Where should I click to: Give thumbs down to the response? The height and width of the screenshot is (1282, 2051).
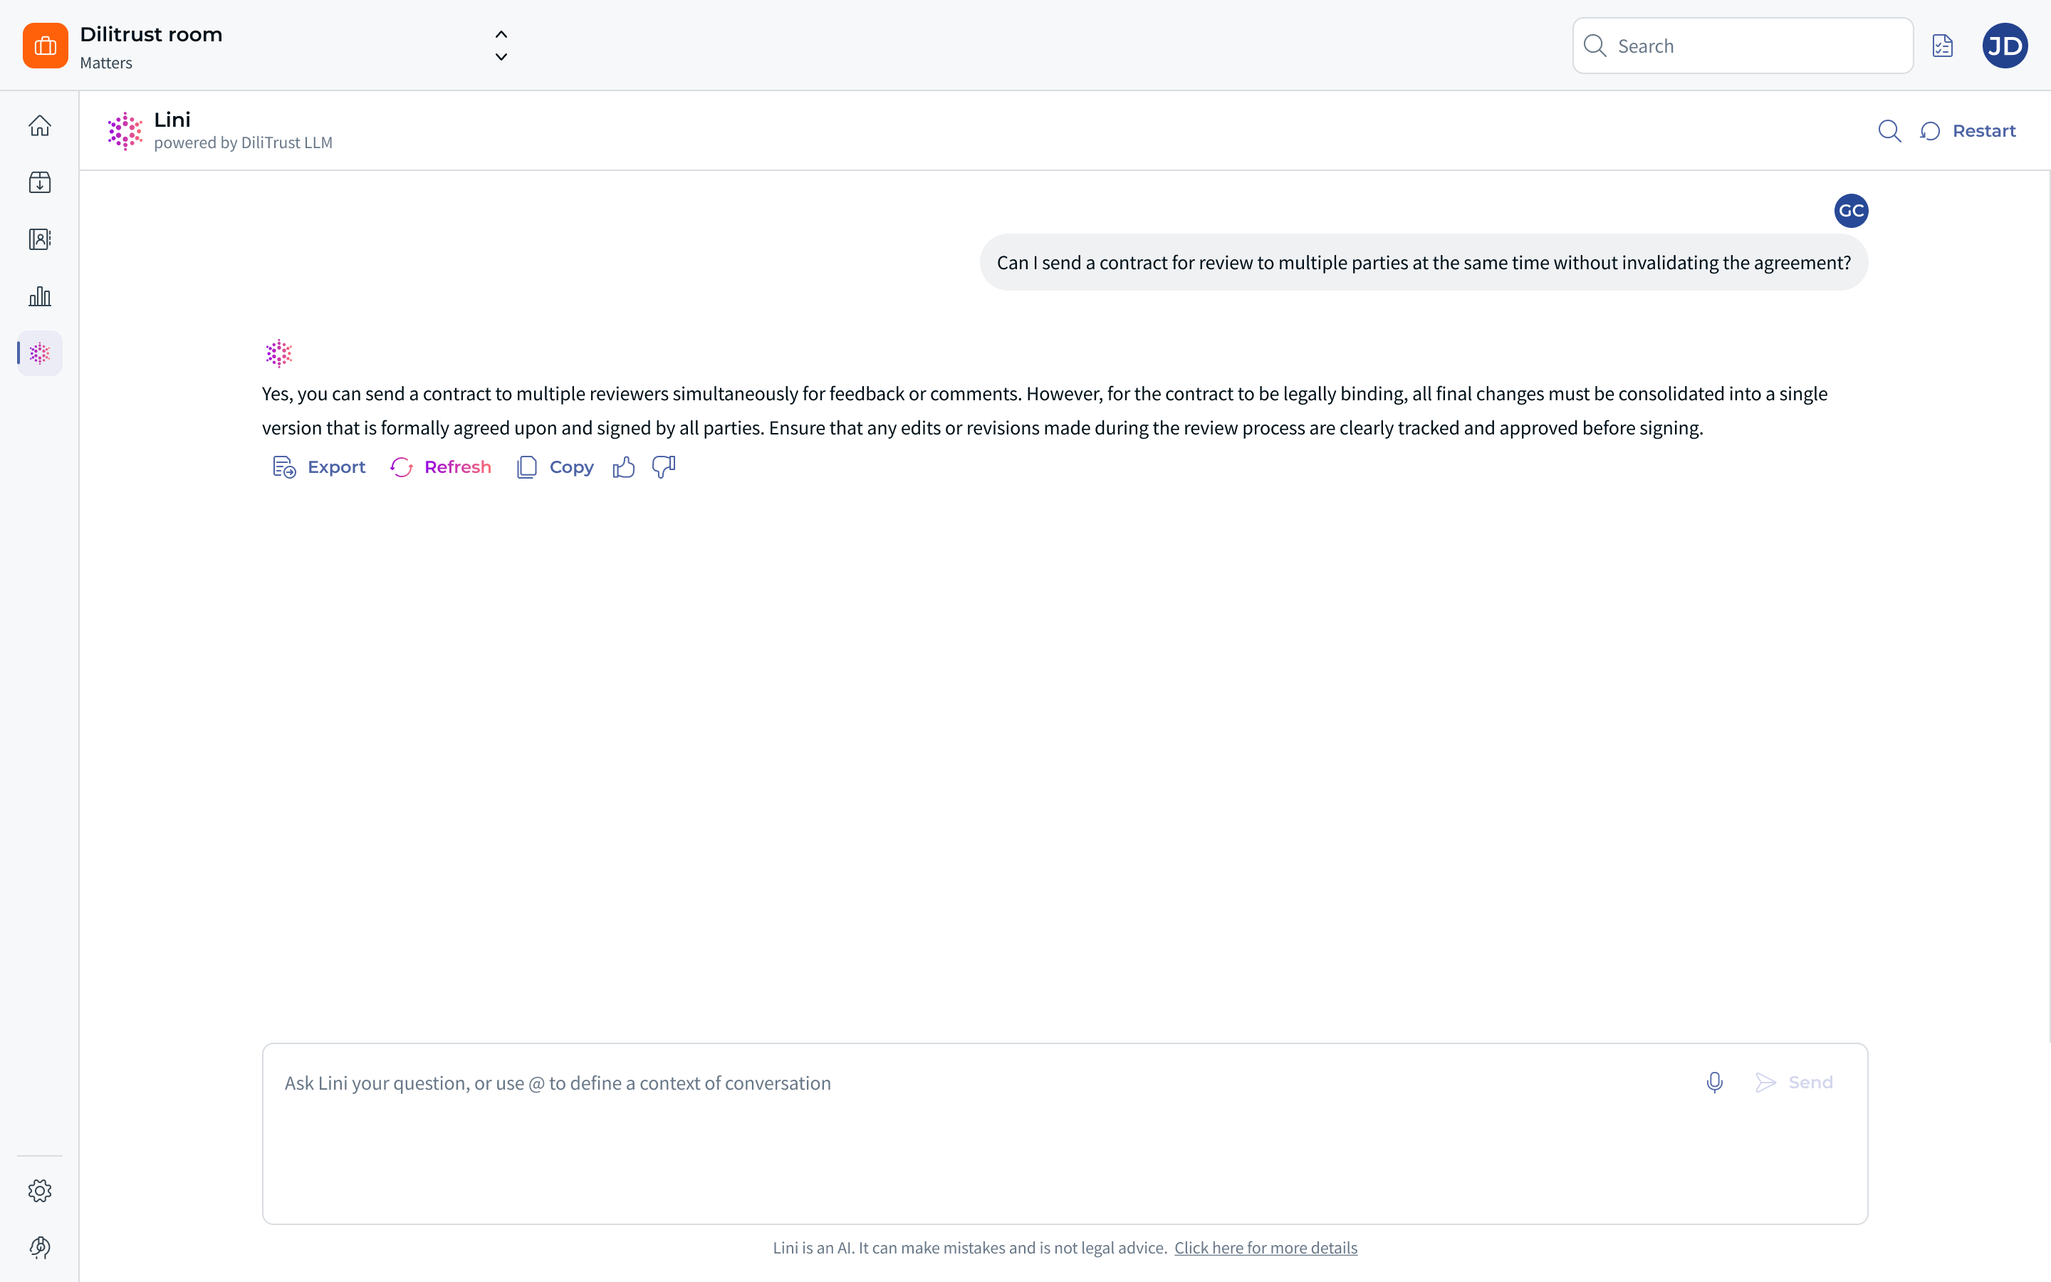click(664, 467)
